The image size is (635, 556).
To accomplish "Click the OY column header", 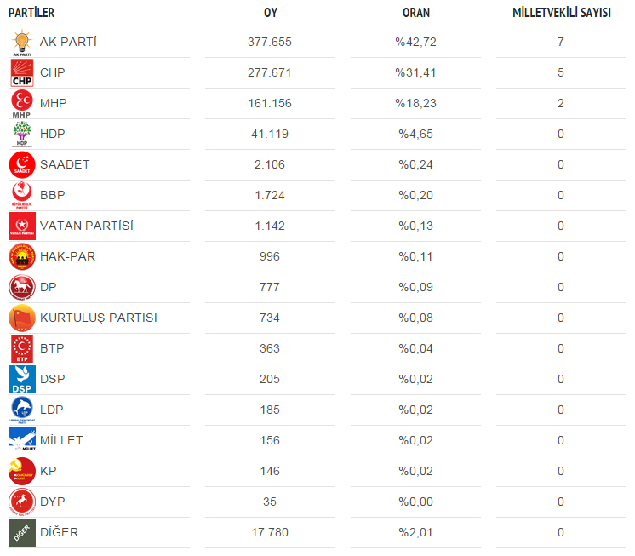I will click(271, 13).
